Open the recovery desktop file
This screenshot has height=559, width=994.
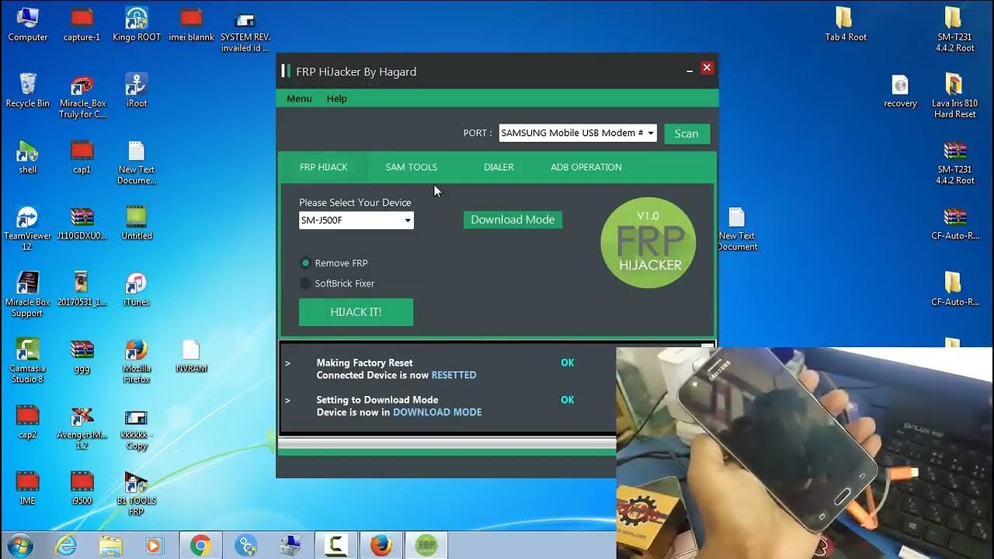(x=900, y=90)
